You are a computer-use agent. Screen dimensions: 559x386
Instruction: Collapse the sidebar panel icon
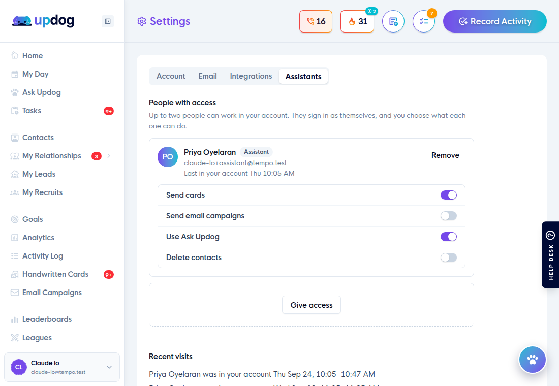click(x=108, y=21)
